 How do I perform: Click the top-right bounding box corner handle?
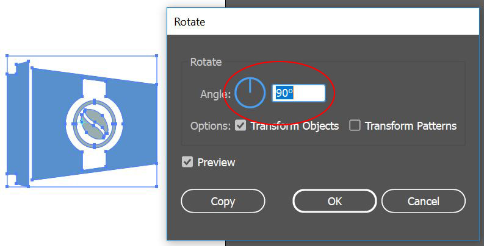[157, 57]
